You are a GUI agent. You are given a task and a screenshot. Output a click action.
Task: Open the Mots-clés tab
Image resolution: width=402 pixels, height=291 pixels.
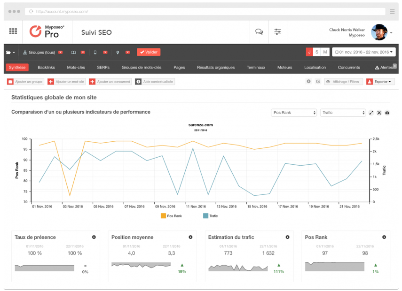click(x=76, y=68)
